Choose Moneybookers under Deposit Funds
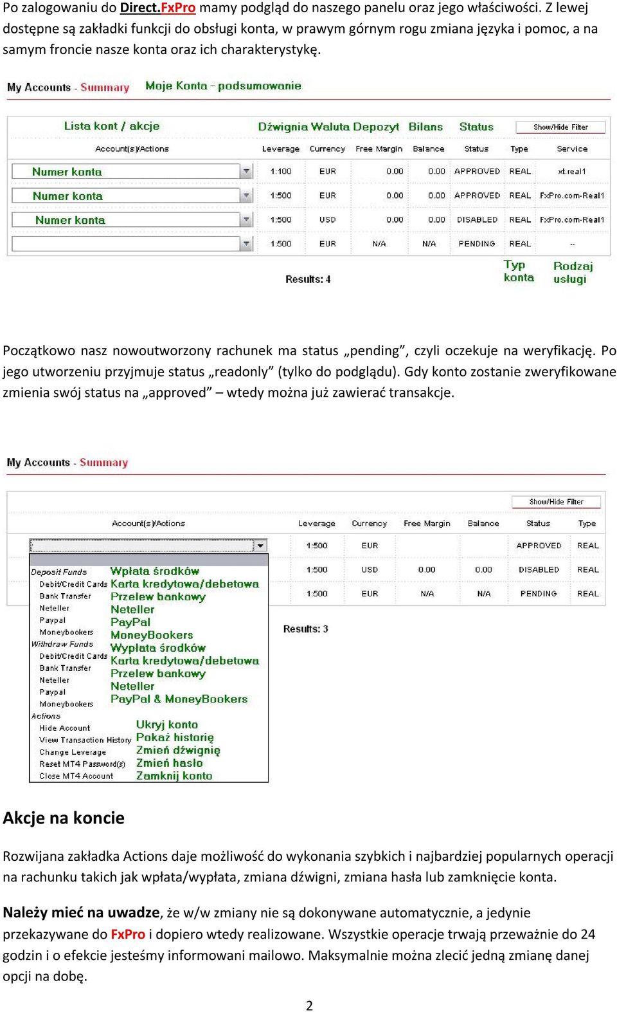The image size is (617, 1012). coord(66,632)
